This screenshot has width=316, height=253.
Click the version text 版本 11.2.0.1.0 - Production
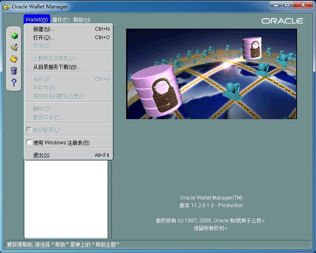pos(211,205)
